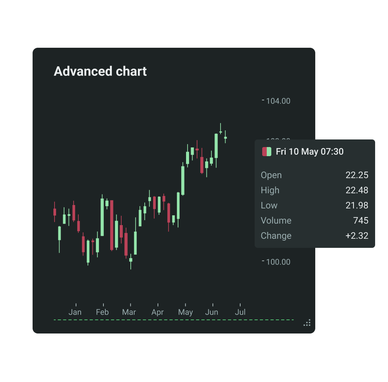This screenshot has height=382, width=388.
Task: Click the 104.00 price axis label
Action: [x=278, y=101]
